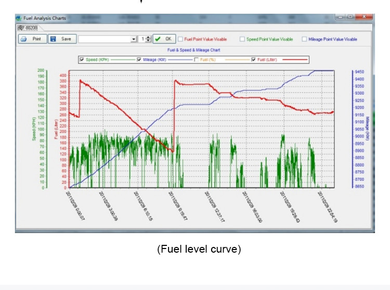
Task: Enable Mileage Point Value Visible checkbox
Action: 304,39
